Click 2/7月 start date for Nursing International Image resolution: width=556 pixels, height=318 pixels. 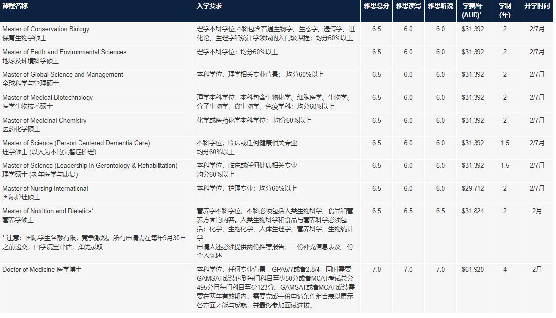(537, 189)
